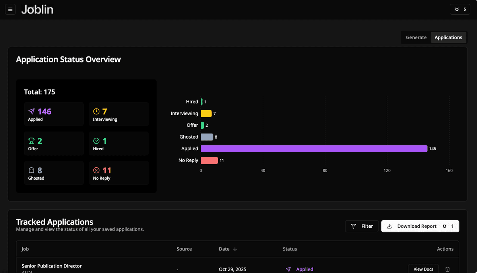Open the hamburger navigation menu
This screenshot has width=477, height=273.
coord(10,9)
